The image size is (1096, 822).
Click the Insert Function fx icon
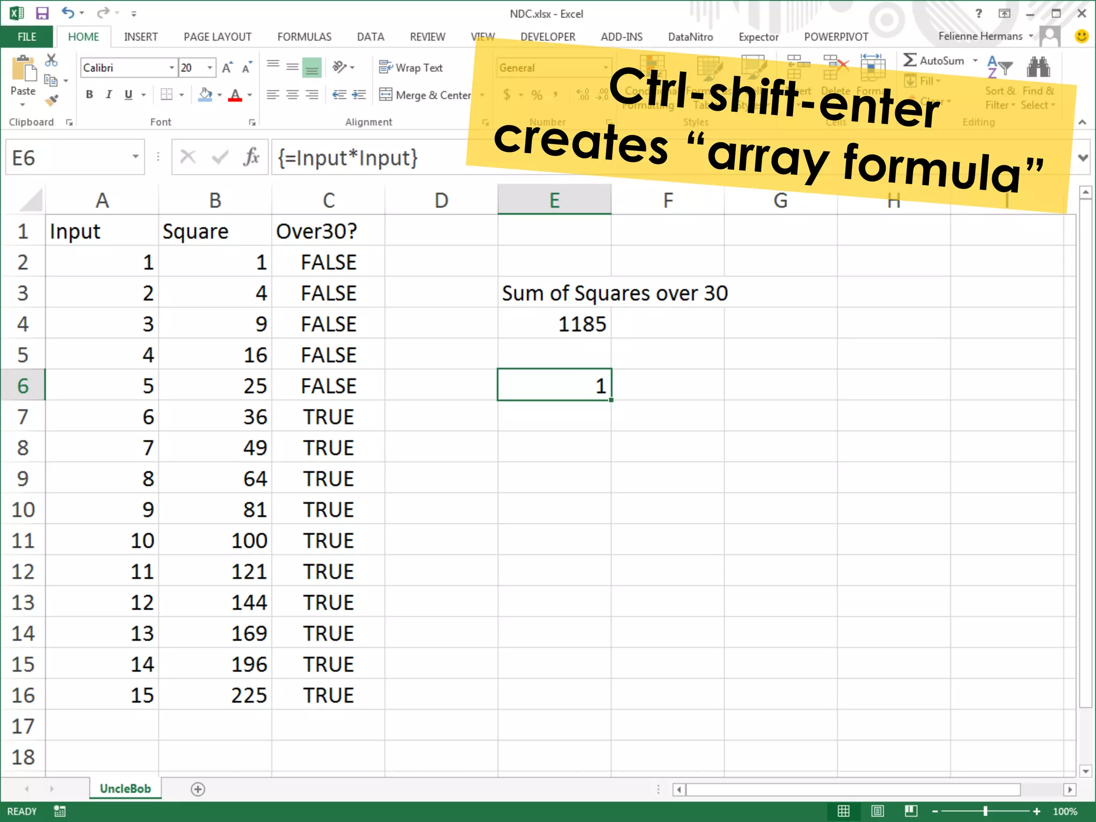(251, 157)
